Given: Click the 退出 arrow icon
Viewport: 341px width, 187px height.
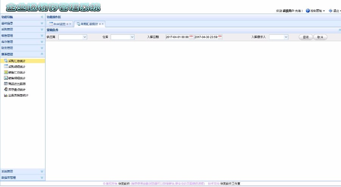Looking at the screenshot, I should click(x=330, y=11).
